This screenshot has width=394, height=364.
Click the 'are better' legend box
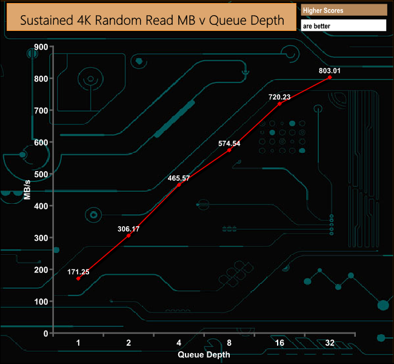[x=344, y=25]
